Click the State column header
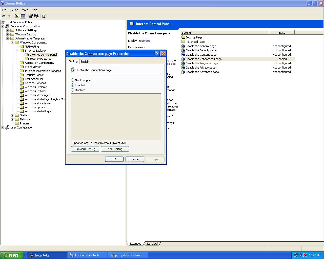 [282, 33]
